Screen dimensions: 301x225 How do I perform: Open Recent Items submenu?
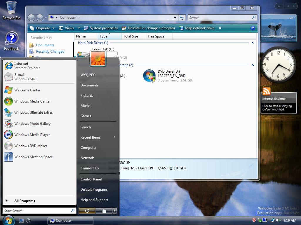(91, 137)
